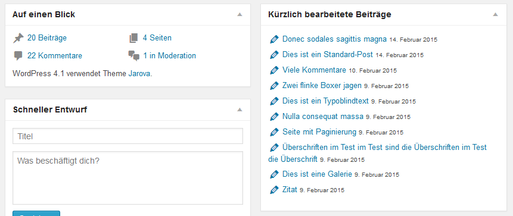Viewport: 513px width, 216px height.
Task: Open post Zwei flinke Boxer jagen
Action: click(x=322, y=86)
